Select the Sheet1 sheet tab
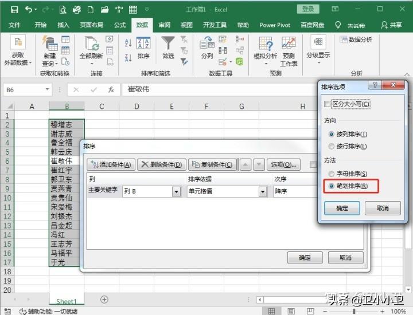 coord(67,301)
